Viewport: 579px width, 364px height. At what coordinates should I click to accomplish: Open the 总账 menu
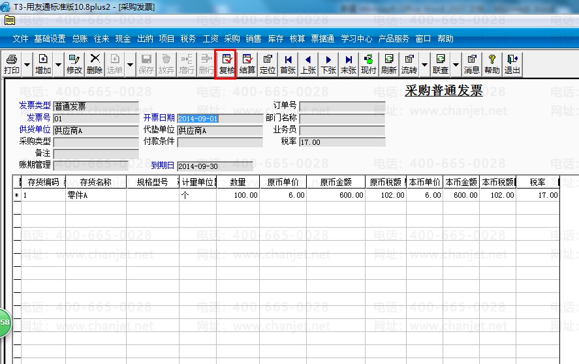coord(80,38)
